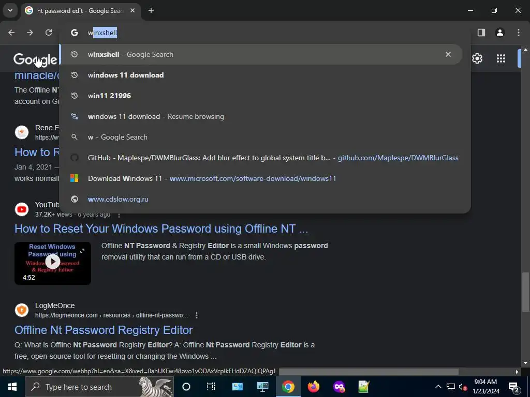Click the LogMeOnce site favicon
Viewport: 530px width, 397px height.
click(22, 310)
